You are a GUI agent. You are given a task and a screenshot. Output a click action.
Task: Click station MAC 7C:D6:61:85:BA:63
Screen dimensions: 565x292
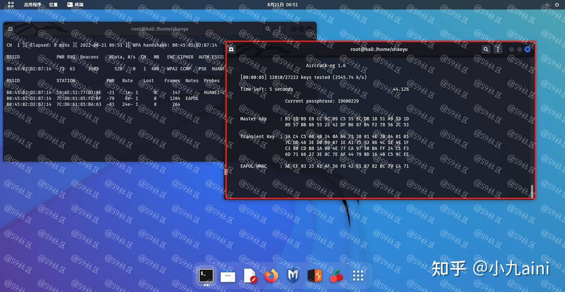point(79,104)
